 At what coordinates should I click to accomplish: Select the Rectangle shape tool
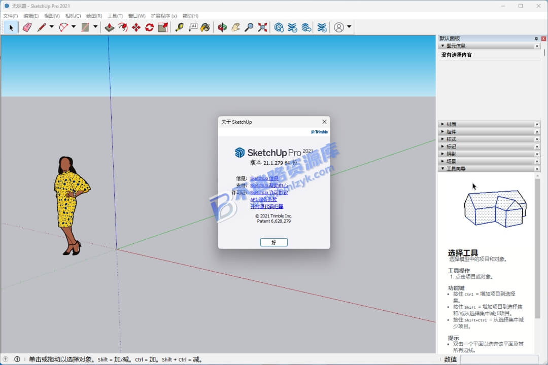(85, 27)
